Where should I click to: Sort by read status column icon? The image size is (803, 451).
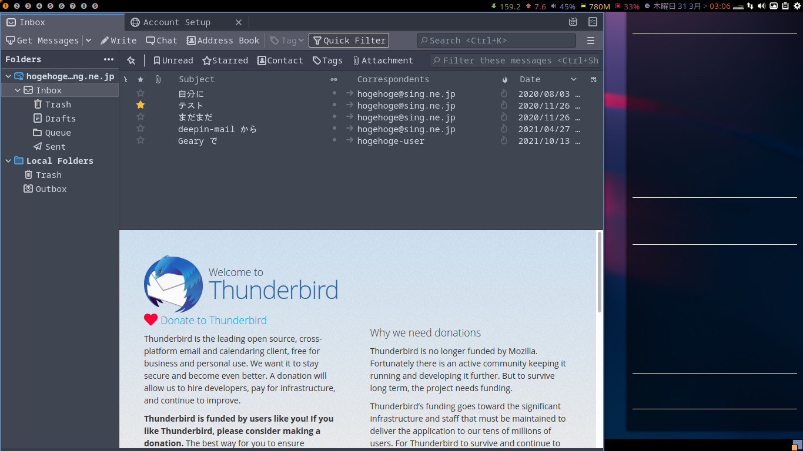[x=334, y=79]
